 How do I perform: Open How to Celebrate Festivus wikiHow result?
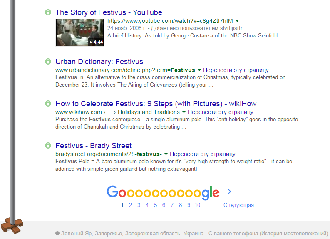point(156,104)
